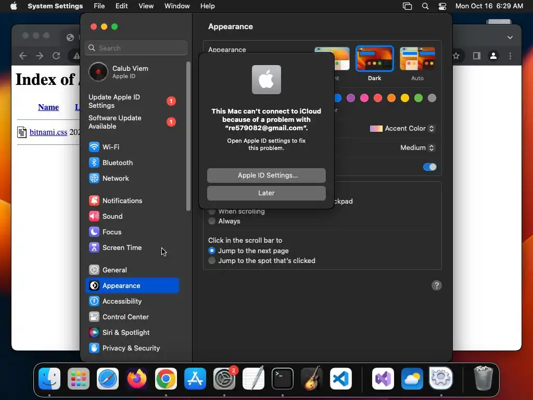Bookmark page with star in browser
This screenshot has width=533, height=400.
(x=456, y=56)
